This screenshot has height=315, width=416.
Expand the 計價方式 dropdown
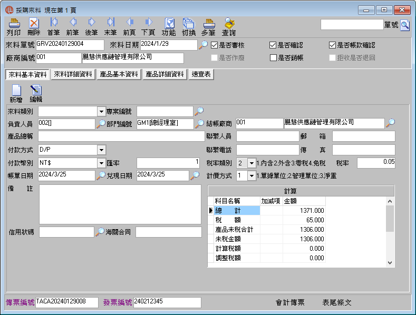click(x=251, y=175)
